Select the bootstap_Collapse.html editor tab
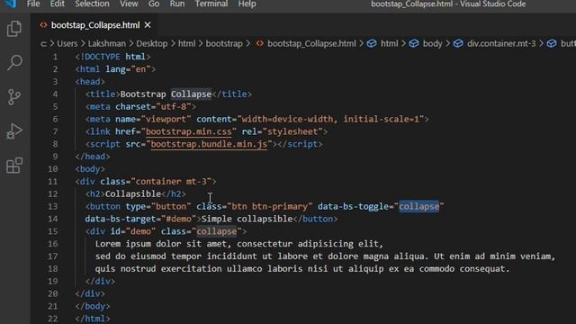Screen dimensions: 576x324 [95, 25]
